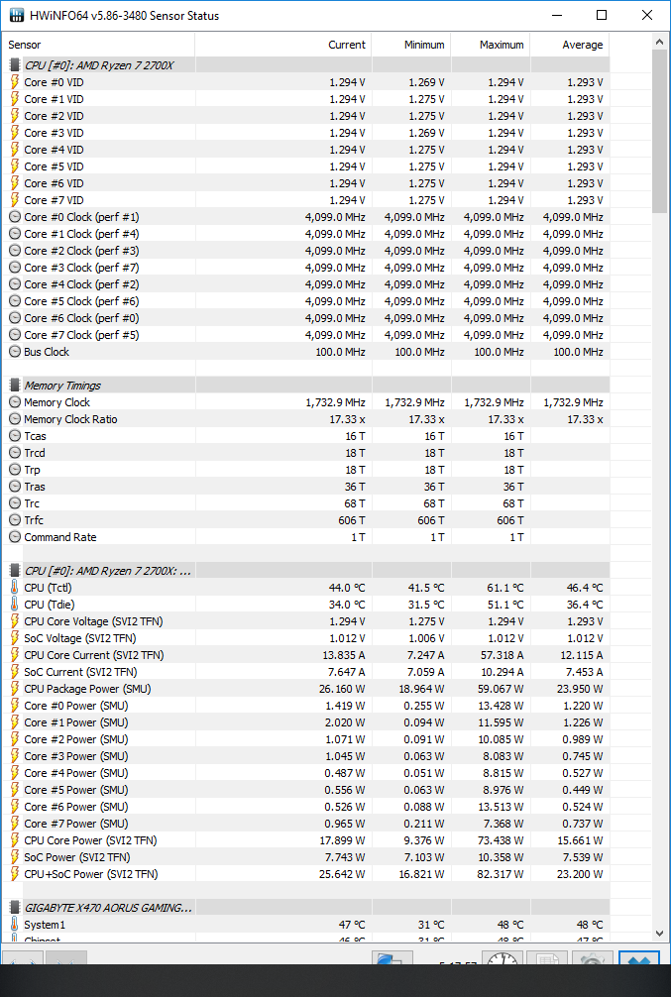
Task: Click the thermometer icon beside CPU (Tdie)
Action: pos(15,605)
